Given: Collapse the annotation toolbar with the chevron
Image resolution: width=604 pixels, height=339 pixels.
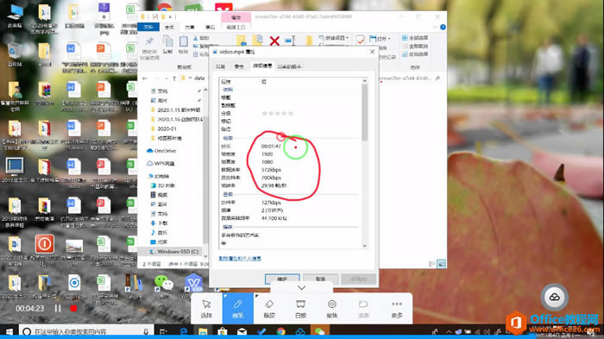Looking at the screenshot, I should click(302, 288).
